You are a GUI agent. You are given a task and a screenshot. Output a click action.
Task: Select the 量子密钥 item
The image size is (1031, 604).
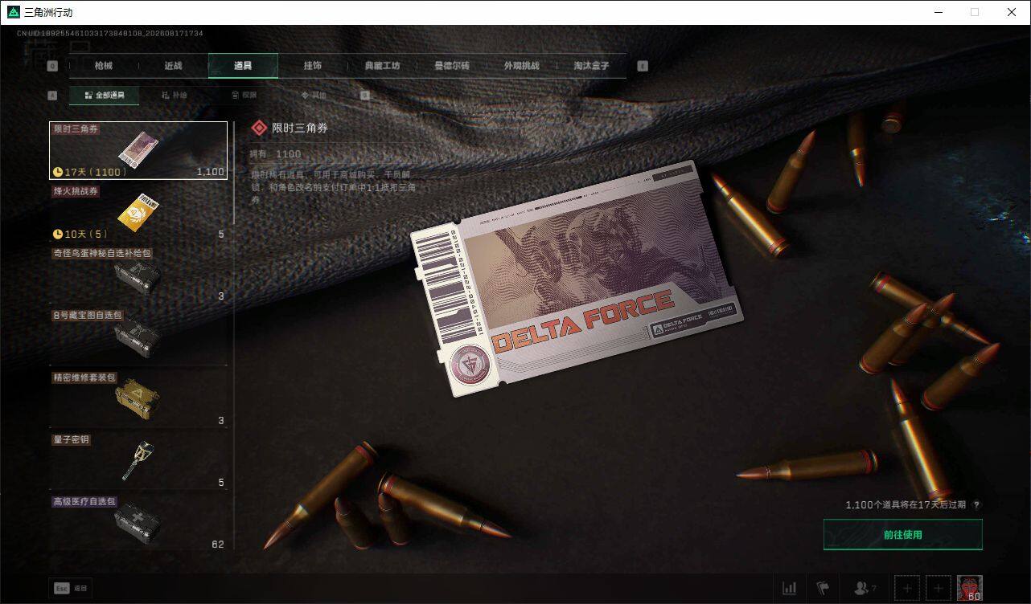point(138,461)
